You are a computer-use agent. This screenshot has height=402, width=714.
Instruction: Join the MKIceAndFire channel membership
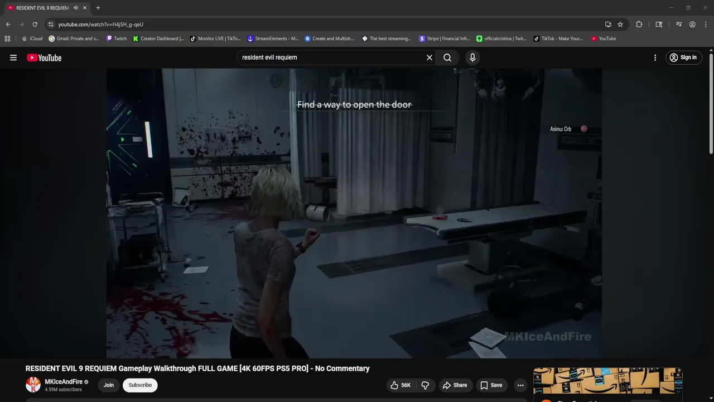click(x=109, y=385)
